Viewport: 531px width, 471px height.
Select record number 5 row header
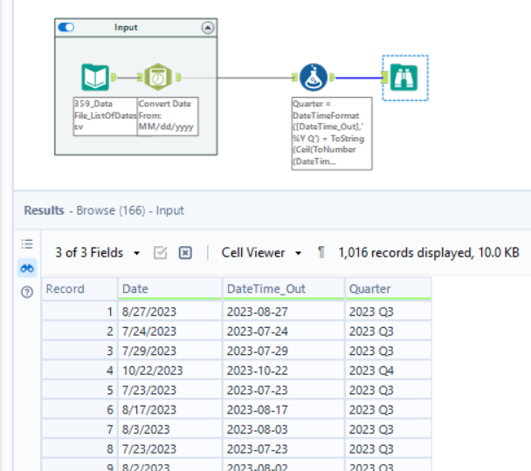[79, 390]
